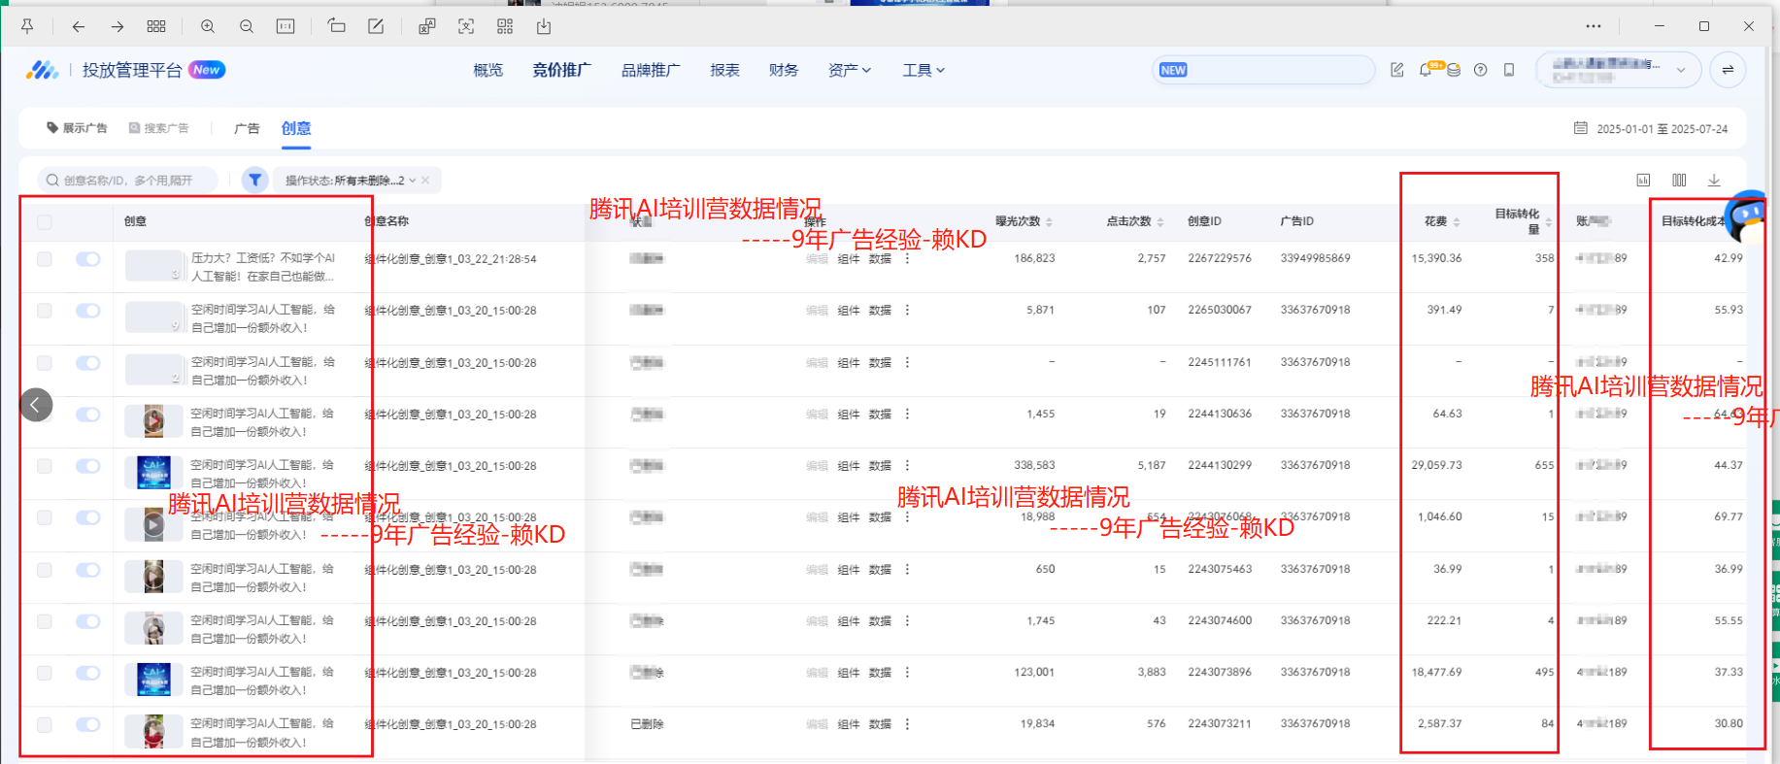Screen dimensions: 1780x764
Task: Extract text from the image
Action: 466,26
